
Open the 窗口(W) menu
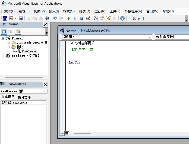pos(152,11)
